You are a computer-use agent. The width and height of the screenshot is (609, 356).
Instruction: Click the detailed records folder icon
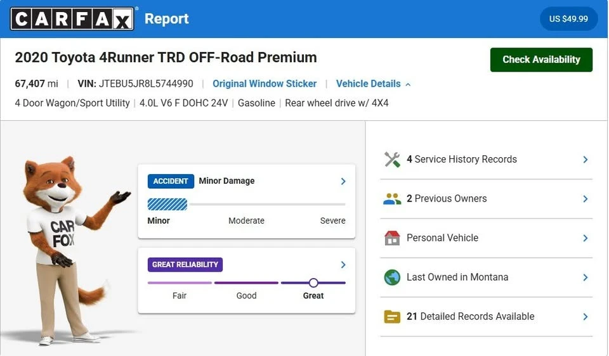pyautogui.click(x=392, y=317)
